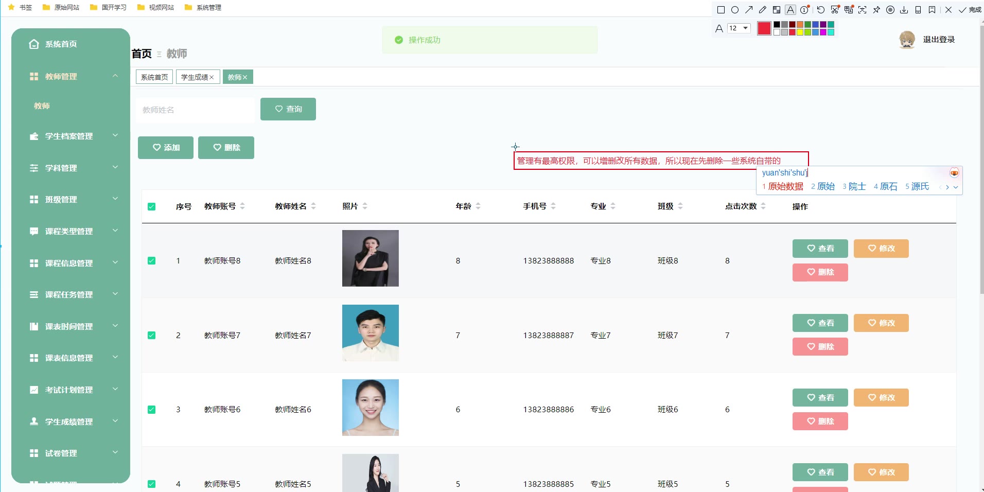Click the scissors icon in screenshot toolbar
Image resolution: width=984 pixels, height=492 pixels.
pos(835,10)
